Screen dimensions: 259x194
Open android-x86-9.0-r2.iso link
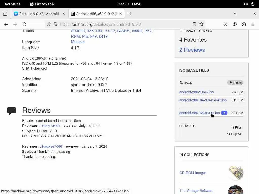(196, 92)
